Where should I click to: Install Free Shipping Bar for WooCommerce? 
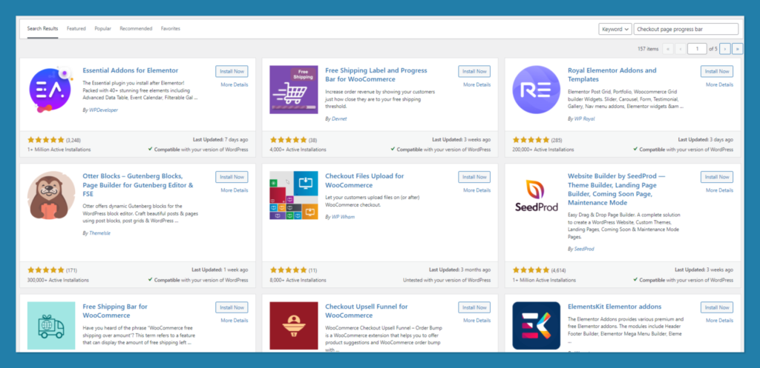pos(232,307)
